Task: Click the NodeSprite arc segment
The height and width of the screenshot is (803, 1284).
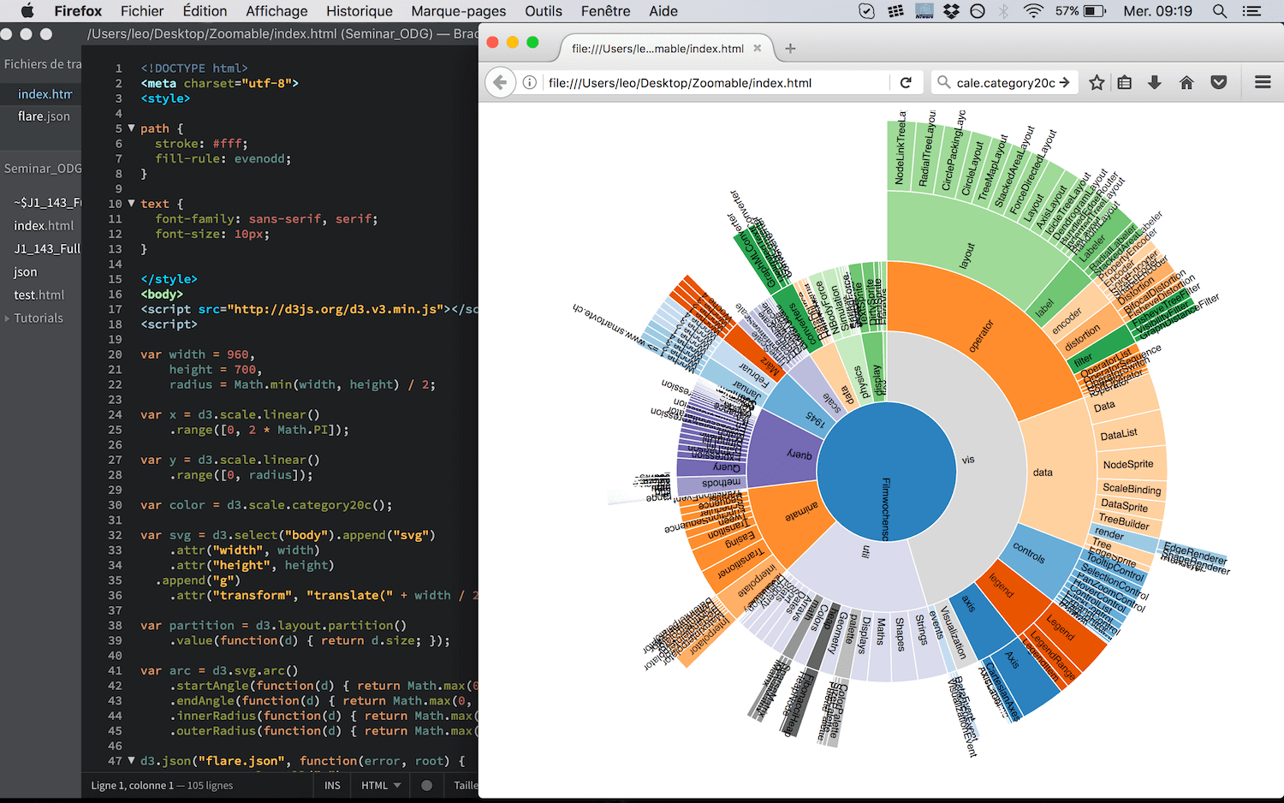Action: [1129, 464]
